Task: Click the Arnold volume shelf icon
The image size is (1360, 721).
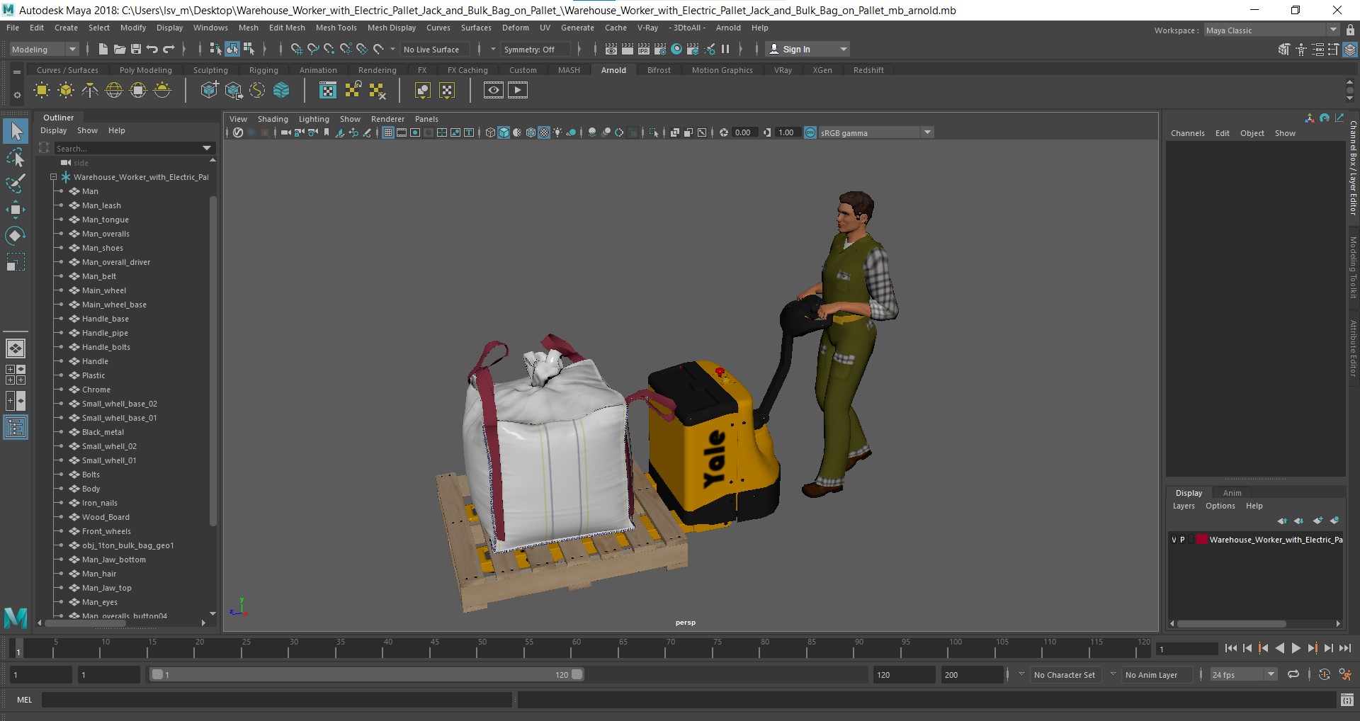Action: (281, 90)
